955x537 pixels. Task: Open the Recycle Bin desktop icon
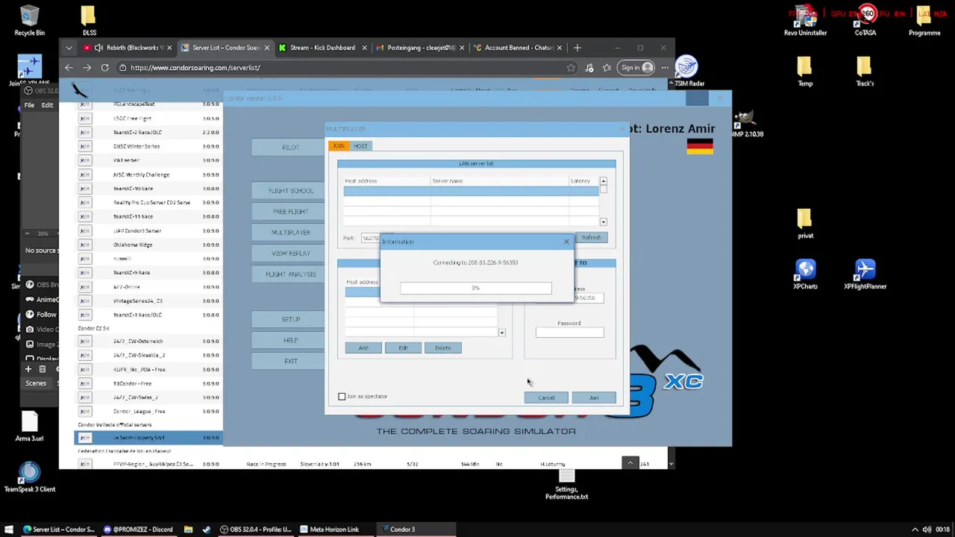(29, 21)
